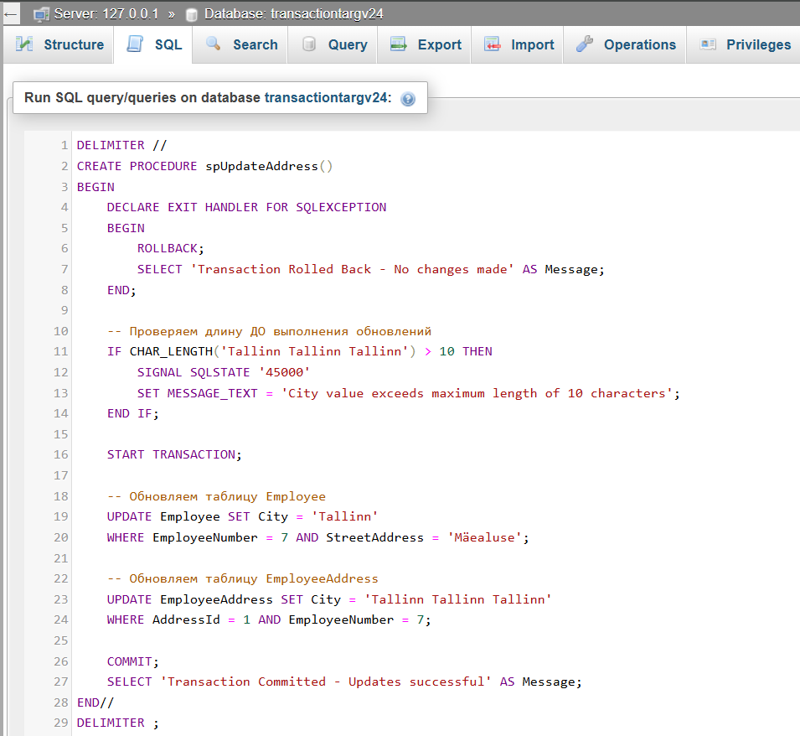Click the UPDATE Employee SET City line
This screenshot has height=736, width=800.
pos(242,516)
